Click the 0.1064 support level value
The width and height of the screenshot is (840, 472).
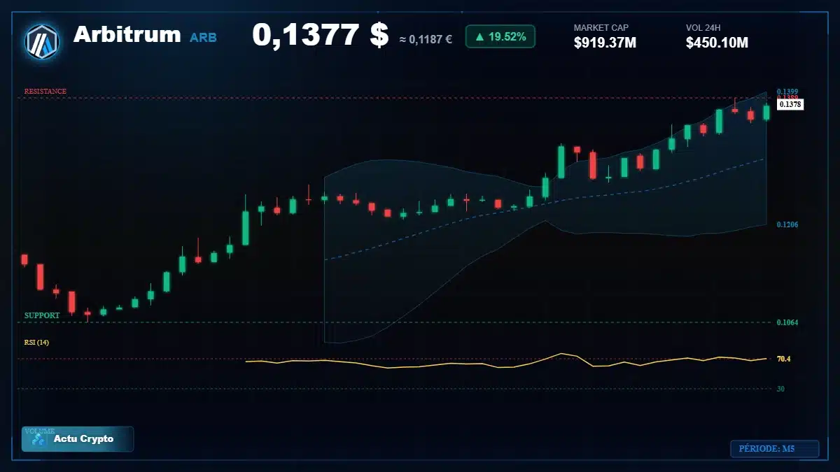tap(787, 322)
